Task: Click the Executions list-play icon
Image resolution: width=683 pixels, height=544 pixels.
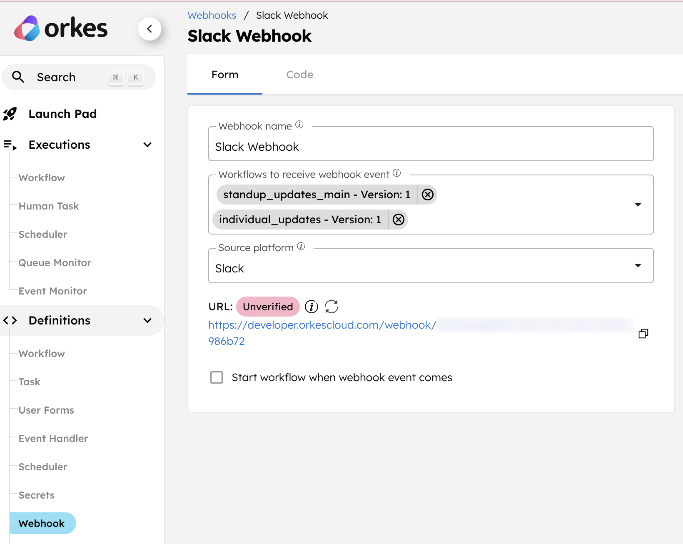Action: pyautogui.click(x=10, y=145)
